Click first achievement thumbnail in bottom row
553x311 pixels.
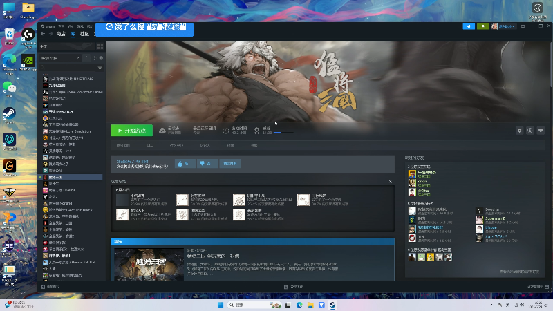pyautogui.click(x=122, y=214)
